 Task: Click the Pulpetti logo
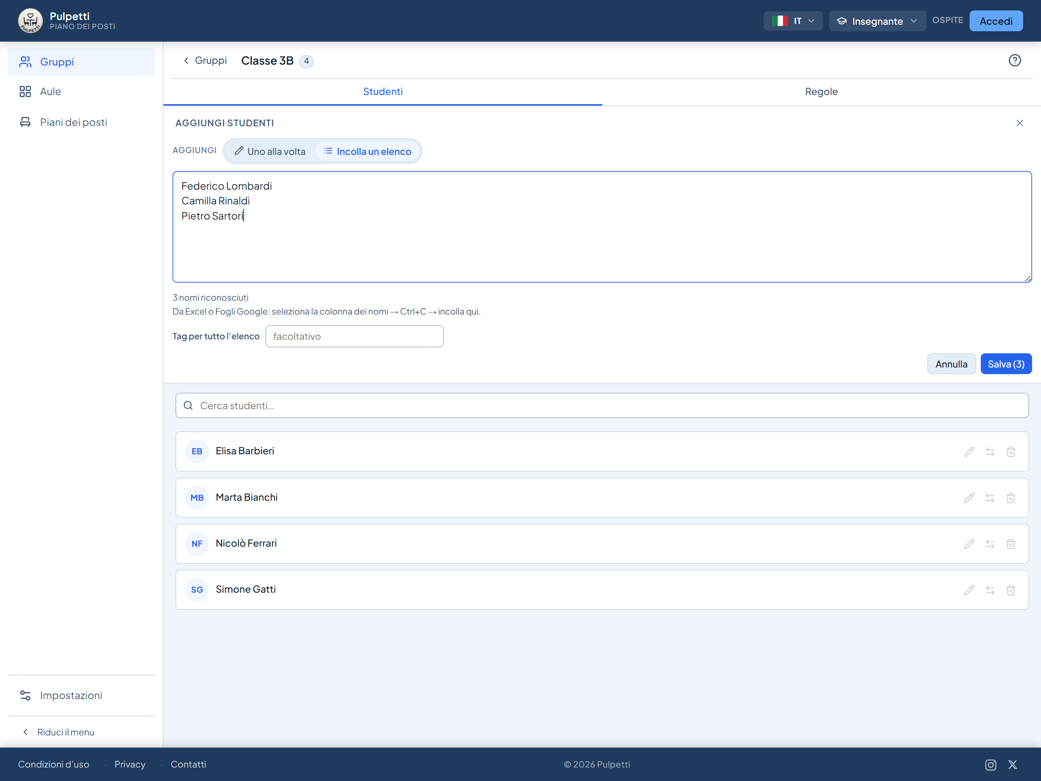coord(30,21)
